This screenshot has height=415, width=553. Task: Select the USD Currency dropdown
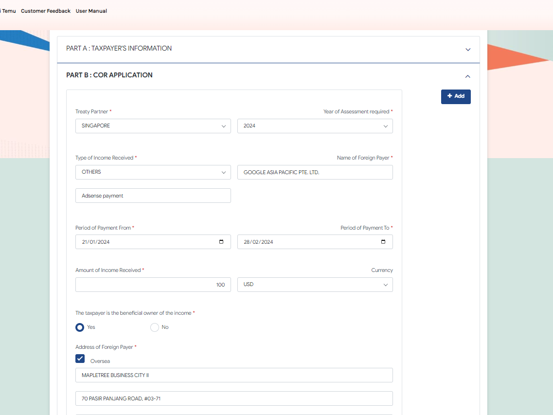point(315,285)
